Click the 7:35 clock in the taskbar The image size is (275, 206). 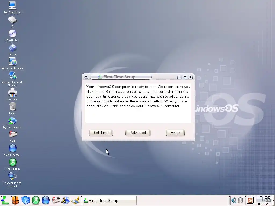tap(265, 199)
